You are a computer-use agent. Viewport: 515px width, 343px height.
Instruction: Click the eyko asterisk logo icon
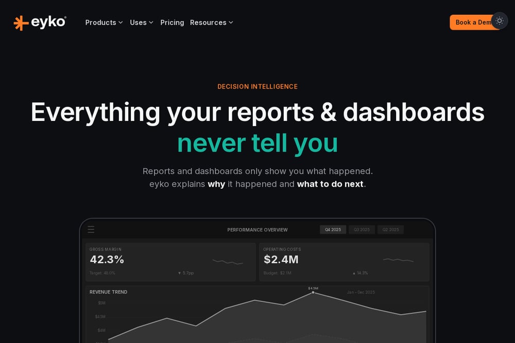tap(21, 23)
